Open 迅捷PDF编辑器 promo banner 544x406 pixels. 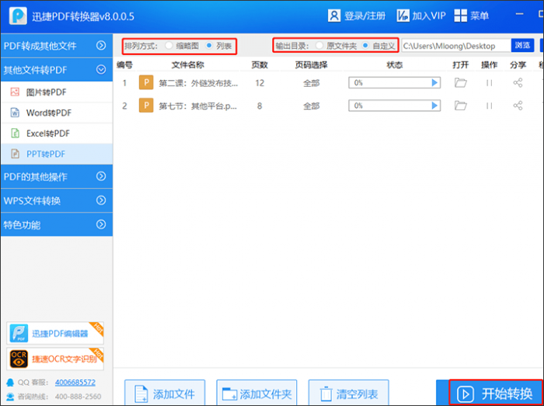(x=55, y=333)
